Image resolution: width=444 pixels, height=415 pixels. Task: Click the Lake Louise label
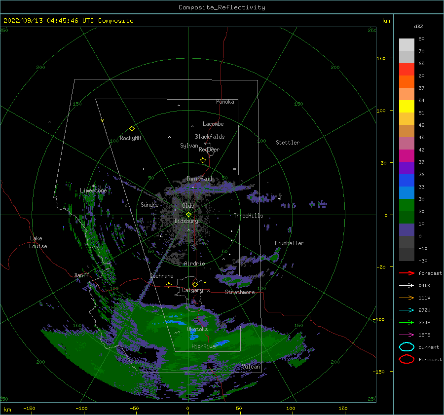tap(38, 242)
